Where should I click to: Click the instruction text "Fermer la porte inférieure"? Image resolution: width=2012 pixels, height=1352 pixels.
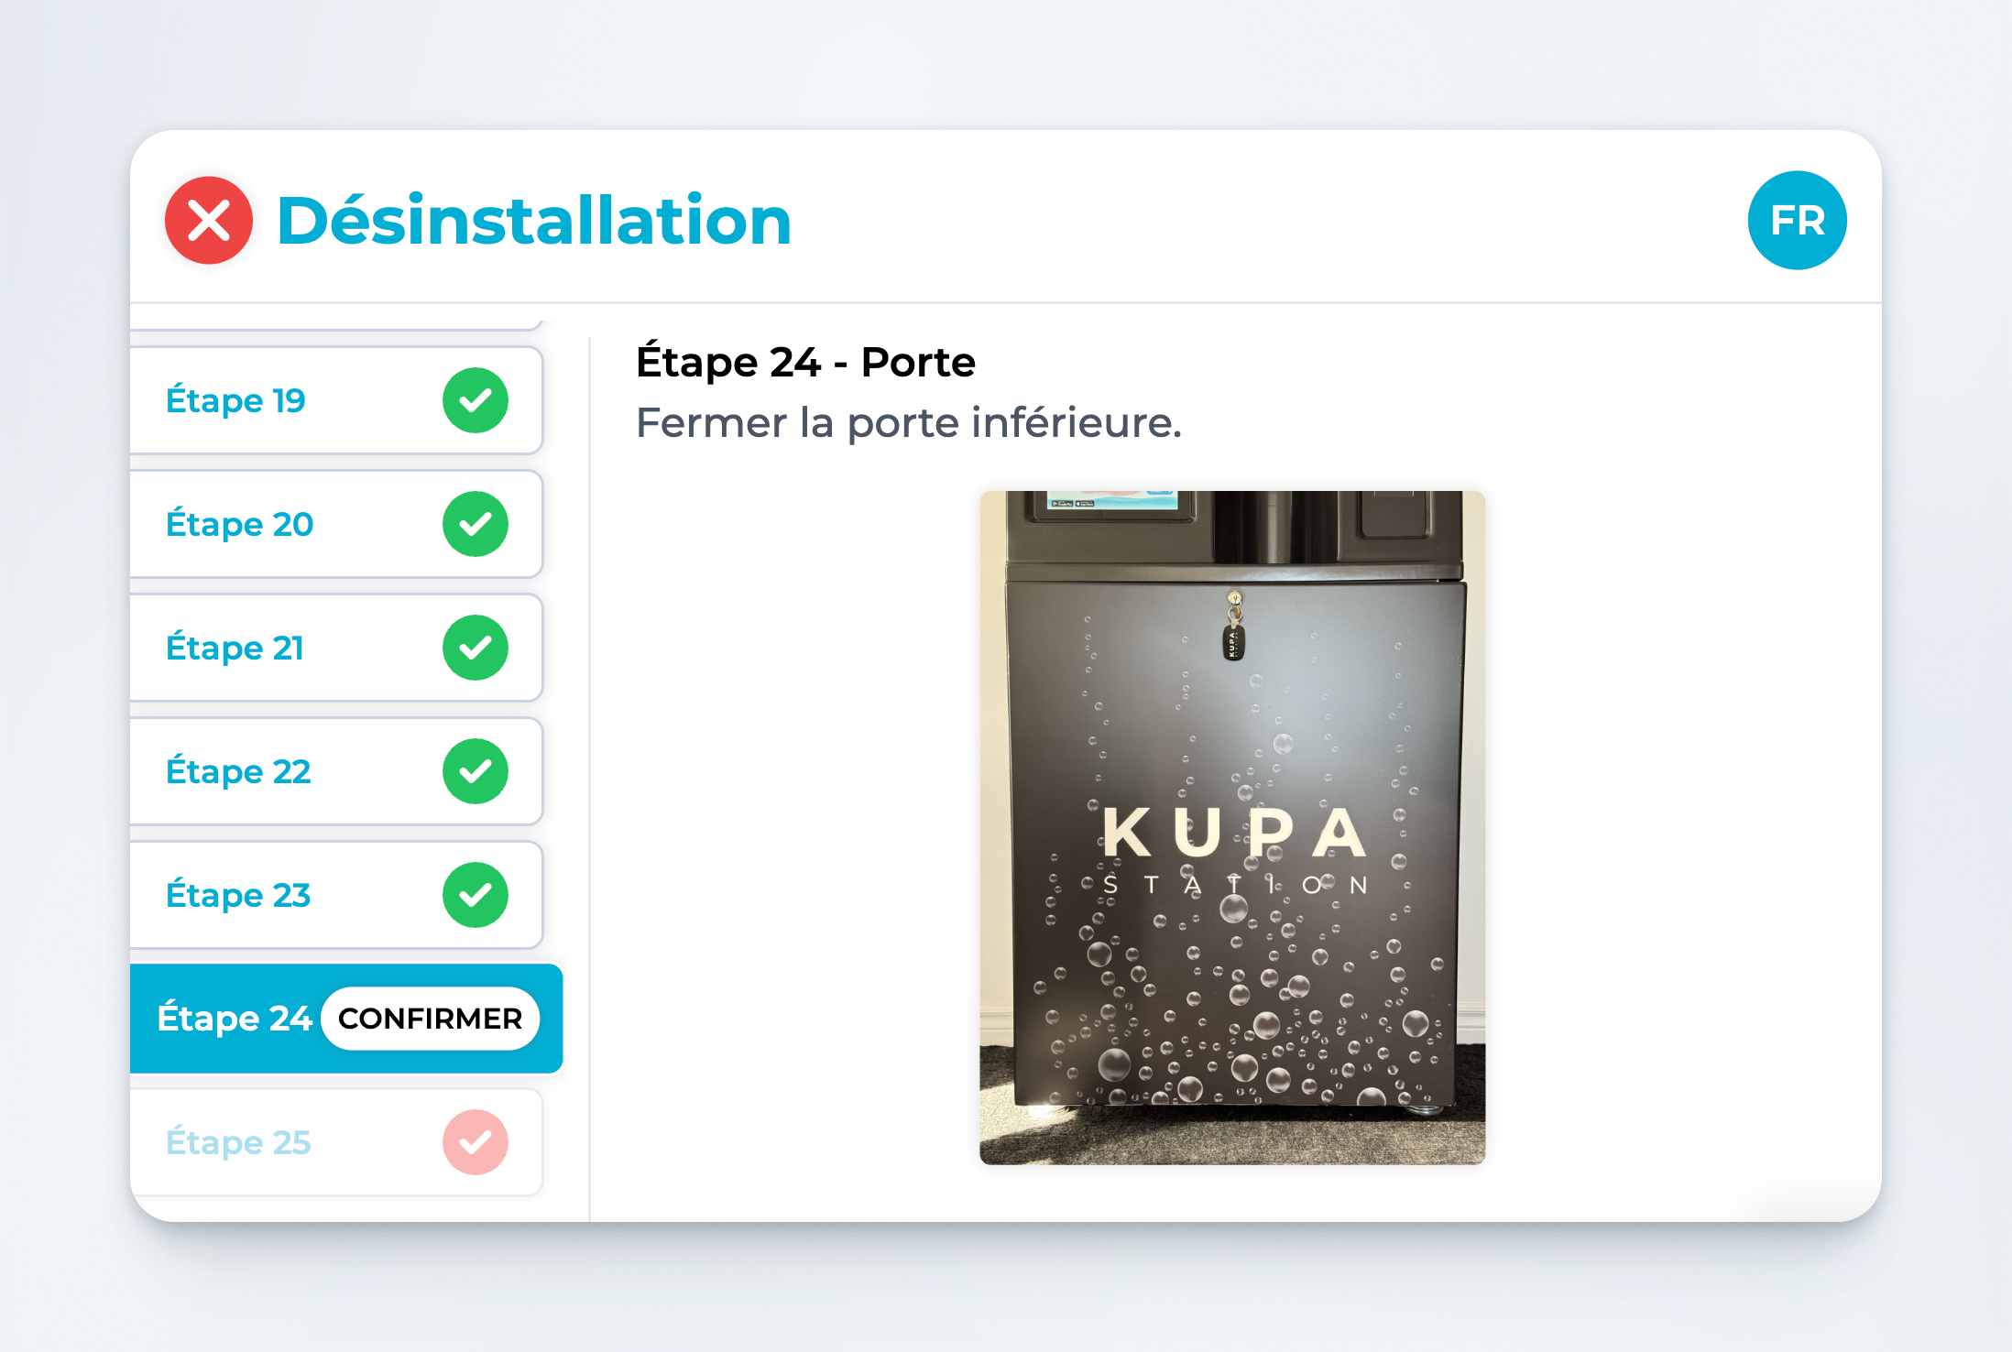[x=908, y=423]
